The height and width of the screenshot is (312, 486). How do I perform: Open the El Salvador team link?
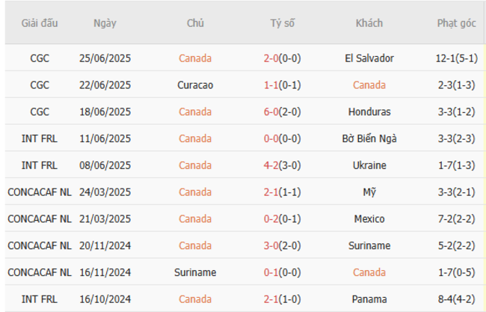[x=369, y=58]
